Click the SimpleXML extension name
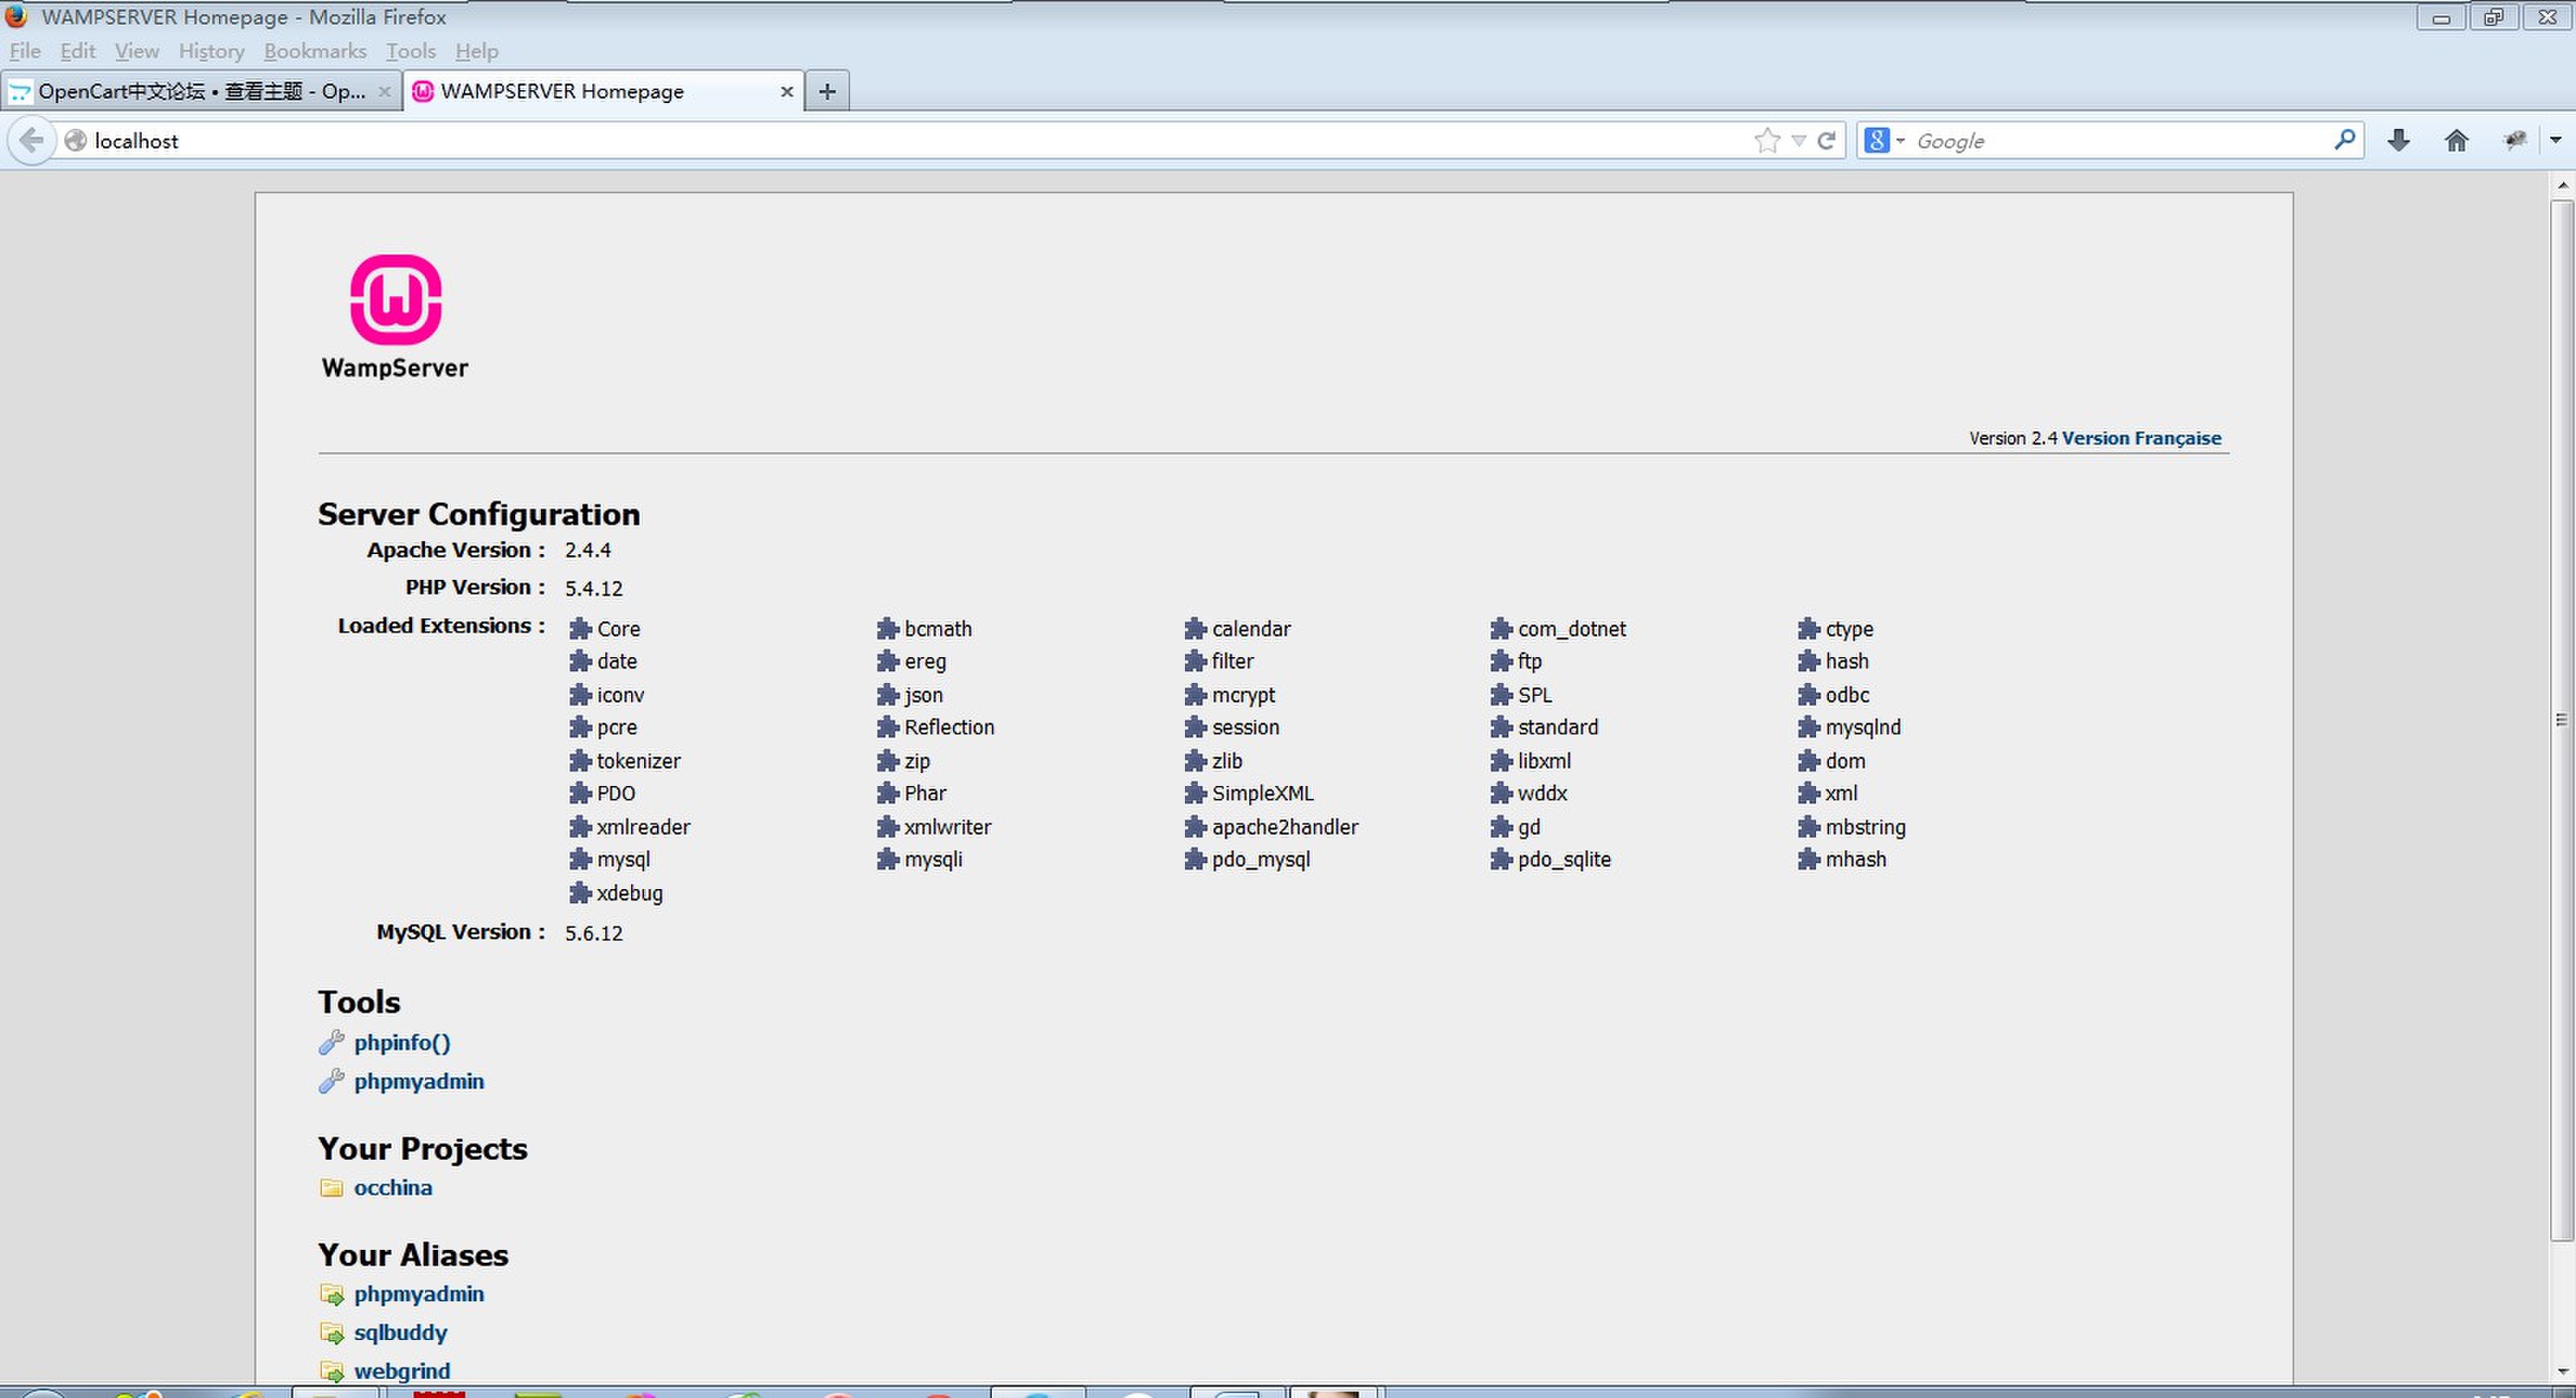Image resolution: width=2576 pixels, height=1398 pixels. (1263, 793)
